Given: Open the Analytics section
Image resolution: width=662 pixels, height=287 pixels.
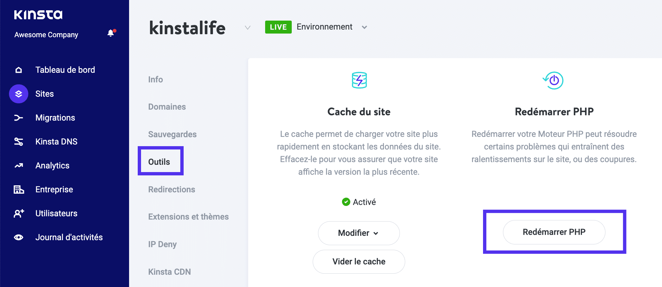Looking at the screenshot, I should pos(52,165).
